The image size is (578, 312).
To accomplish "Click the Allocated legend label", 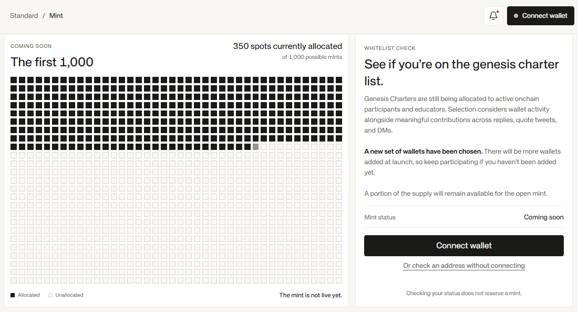I will click(x=29, y=295).
